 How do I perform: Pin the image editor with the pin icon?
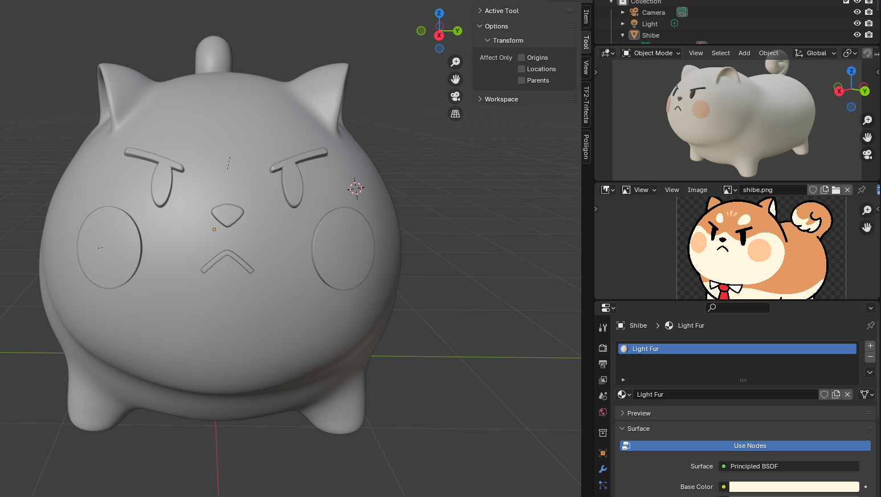862,190
